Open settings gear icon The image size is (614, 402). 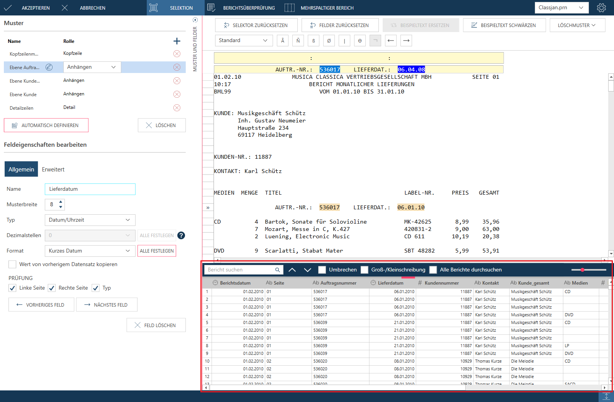[x=601, y=8]
